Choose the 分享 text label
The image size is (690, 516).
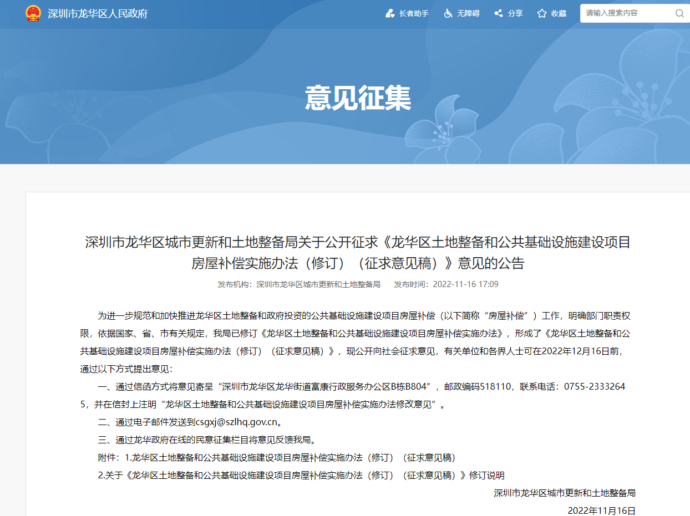[x=515, y=13]
